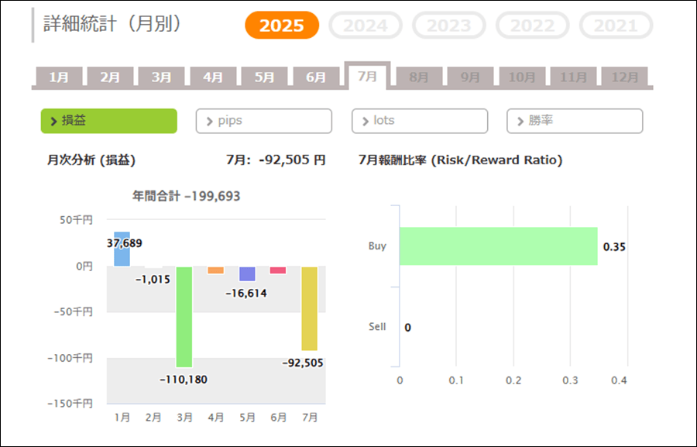Screen dimensions: 697x447
Task: Click the 37,689 value label
Action: point(125,243)
